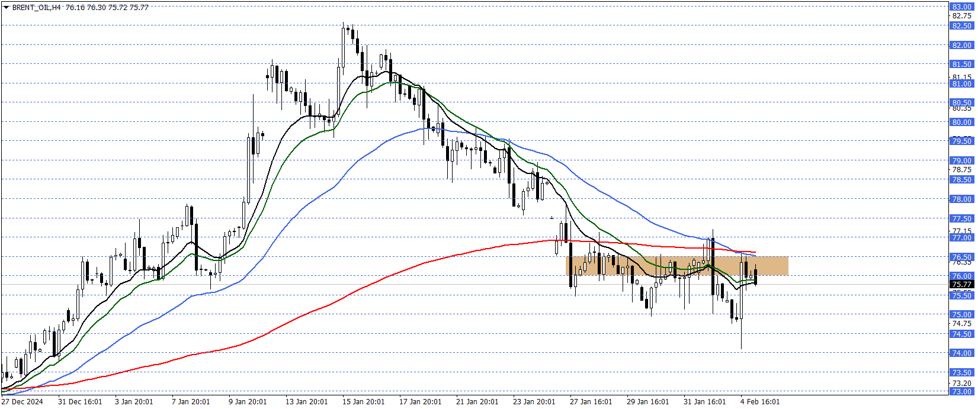978x409 pixels.
Task: Click the 73.50 price level label
Action: pos(961,372)
